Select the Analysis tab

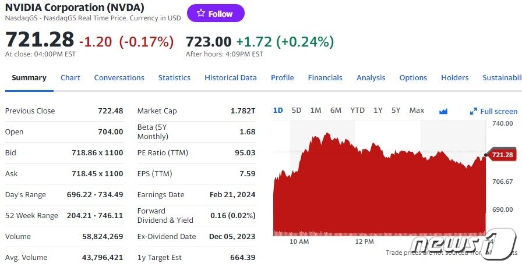coord(371,78)
